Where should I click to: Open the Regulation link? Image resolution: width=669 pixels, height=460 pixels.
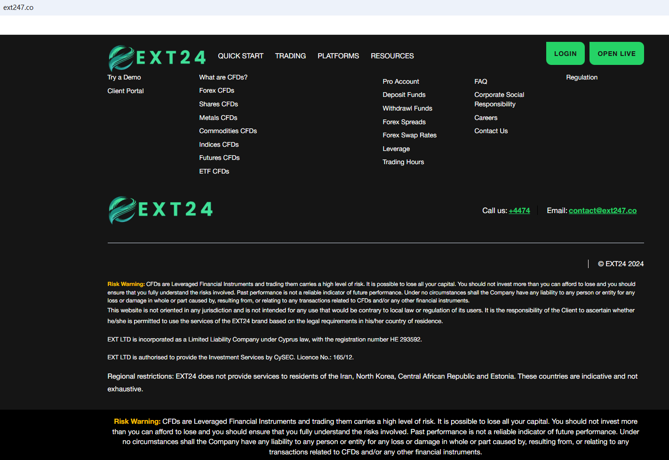(x=582, y=77)
